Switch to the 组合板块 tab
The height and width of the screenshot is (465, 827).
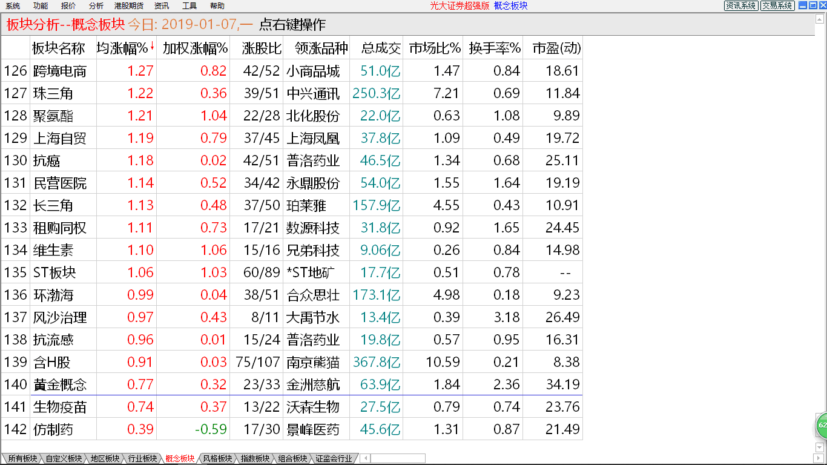292,458
